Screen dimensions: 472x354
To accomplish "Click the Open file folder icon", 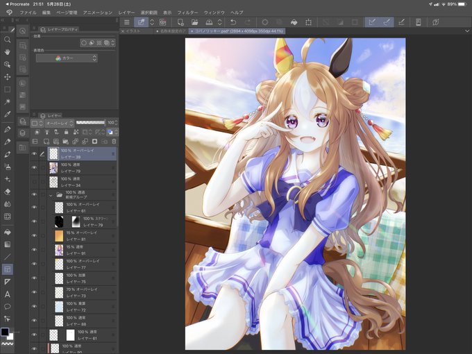I will [x=194, y=22].
